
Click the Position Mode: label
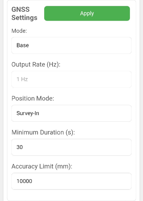(33, 99)
